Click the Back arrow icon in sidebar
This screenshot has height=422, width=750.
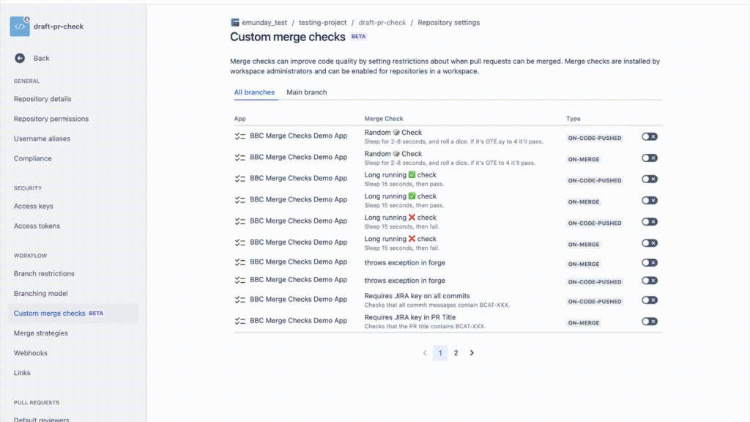click(20, 58)
